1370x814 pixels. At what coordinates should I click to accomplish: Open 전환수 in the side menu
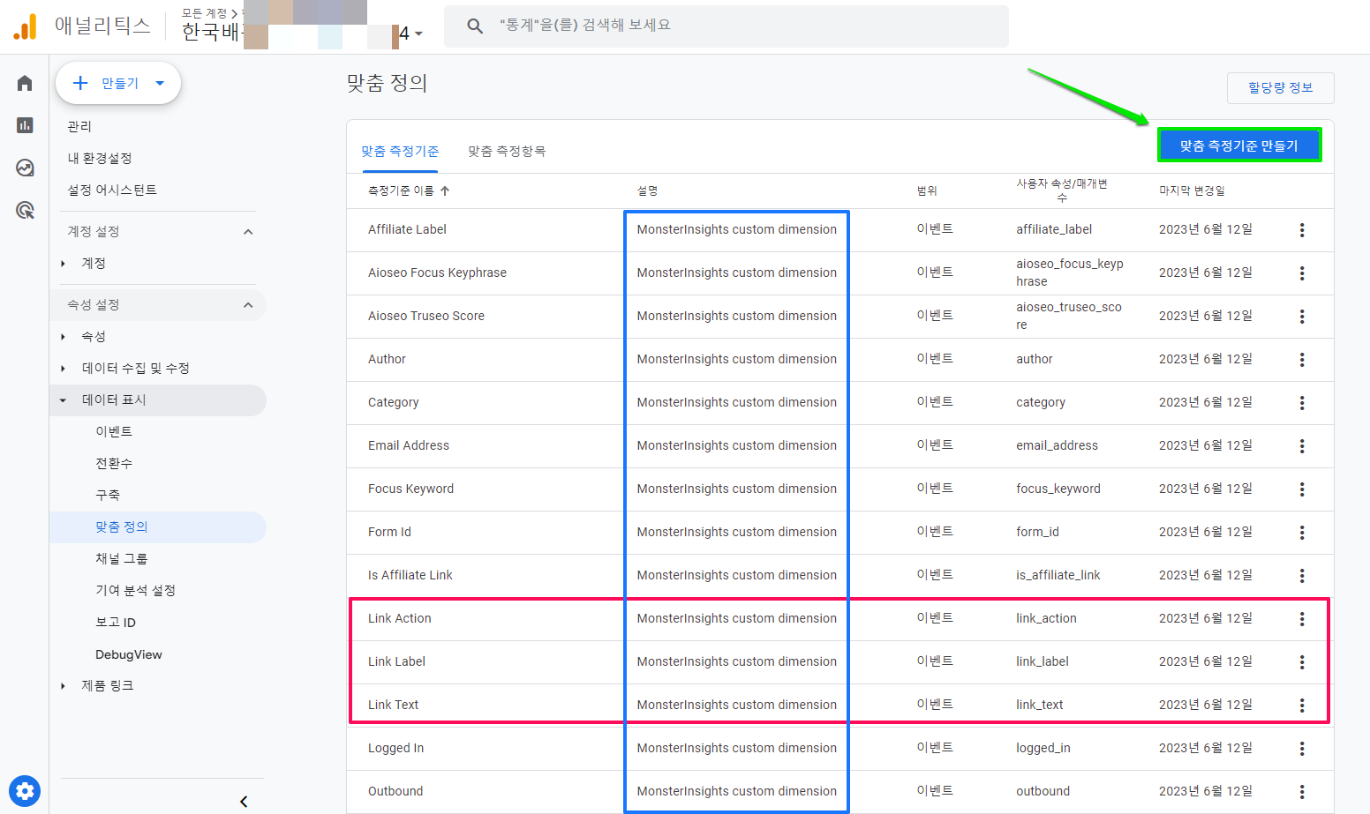point(114,463)
